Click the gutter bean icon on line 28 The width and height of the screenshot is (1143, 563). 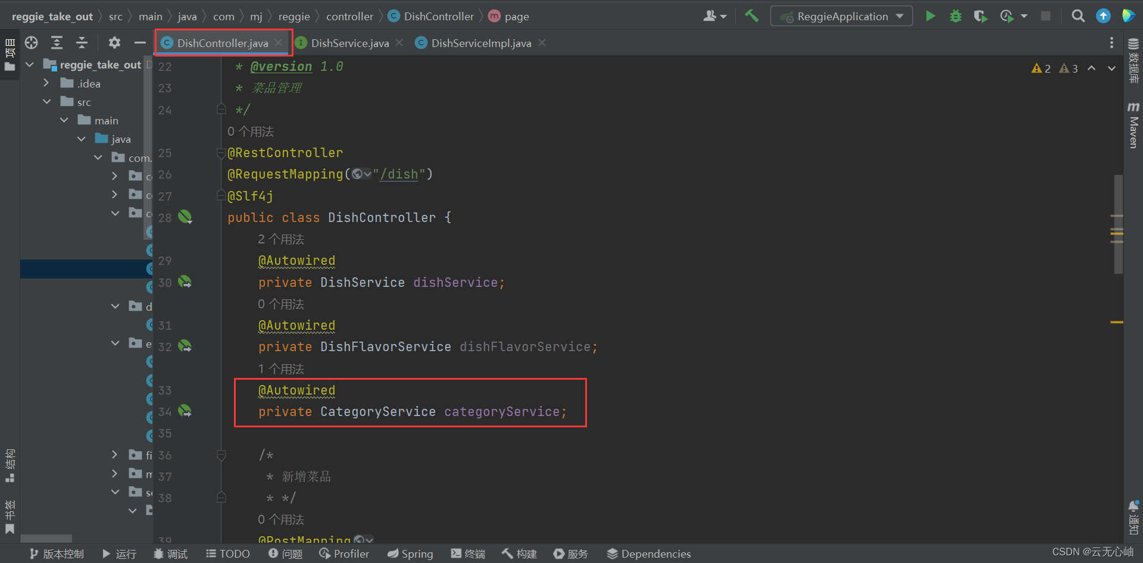[x=185, y=217]
